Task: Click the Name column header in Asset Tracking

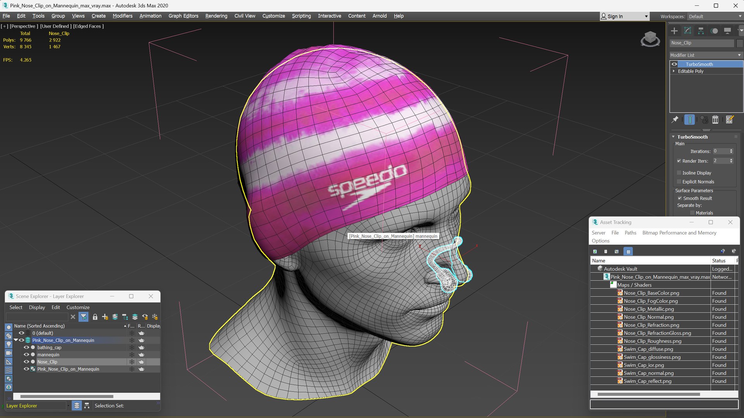Action: point(650,261)
